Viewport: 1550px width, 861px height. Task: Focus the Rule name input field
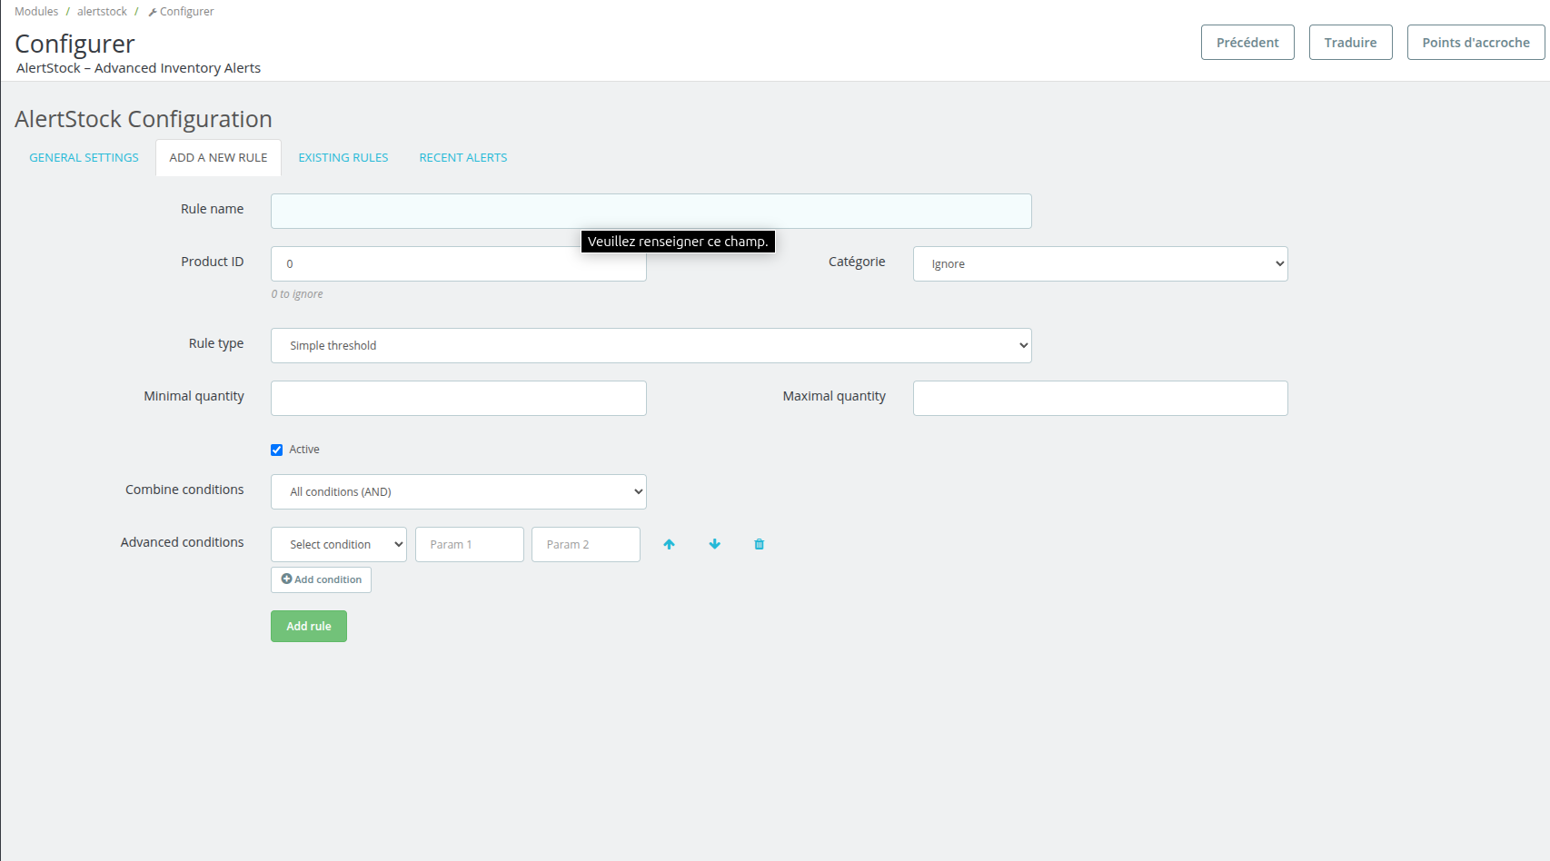[x=651, y=211]
